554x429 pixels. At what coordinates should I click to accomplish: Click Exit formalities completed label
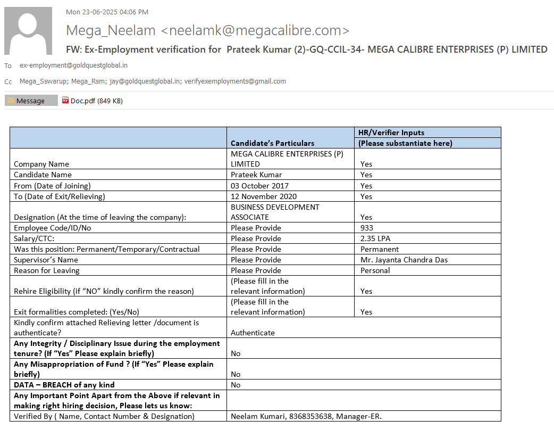pyautogui.click(x=77, y=312)
